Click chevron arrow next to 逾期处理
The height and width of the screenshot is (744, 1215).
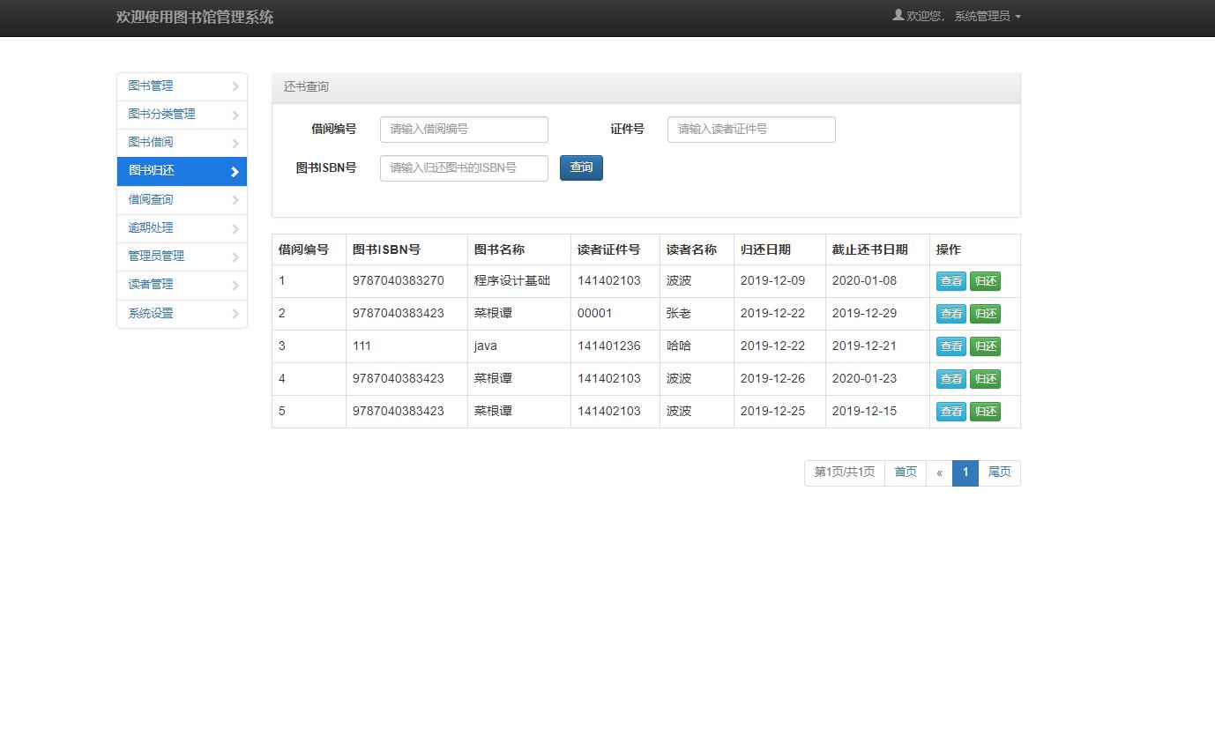tap(235, 228)
